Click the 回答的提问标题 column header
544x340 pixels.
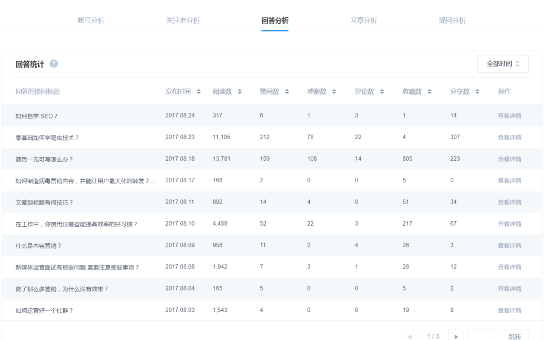point(37,92)
